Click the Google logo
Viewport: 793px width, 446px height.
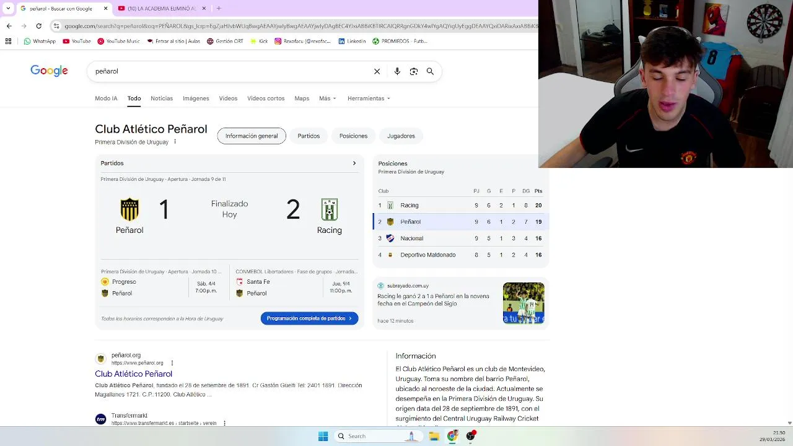pyautogui.click(x=49, y=71)
